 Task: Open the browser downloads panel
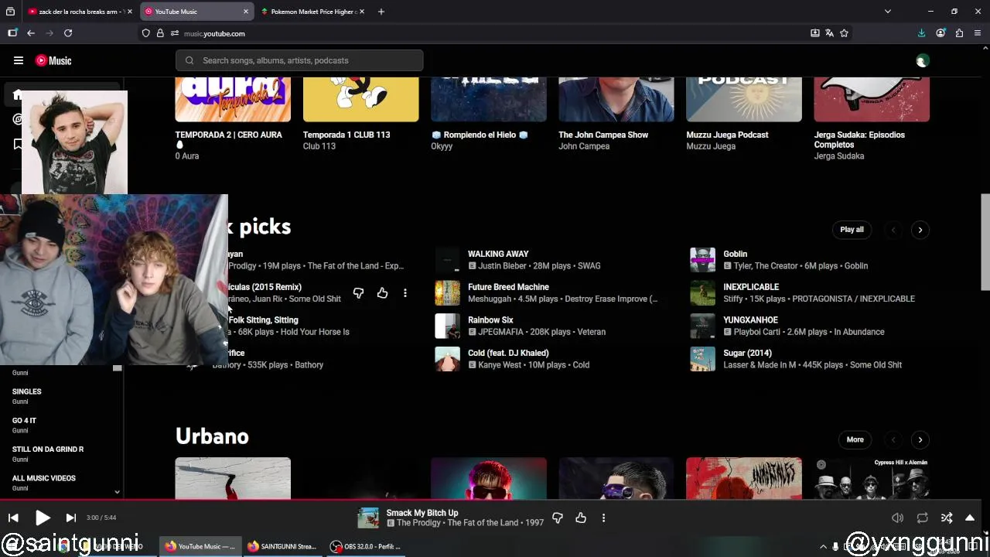click(x=921, y=33)
